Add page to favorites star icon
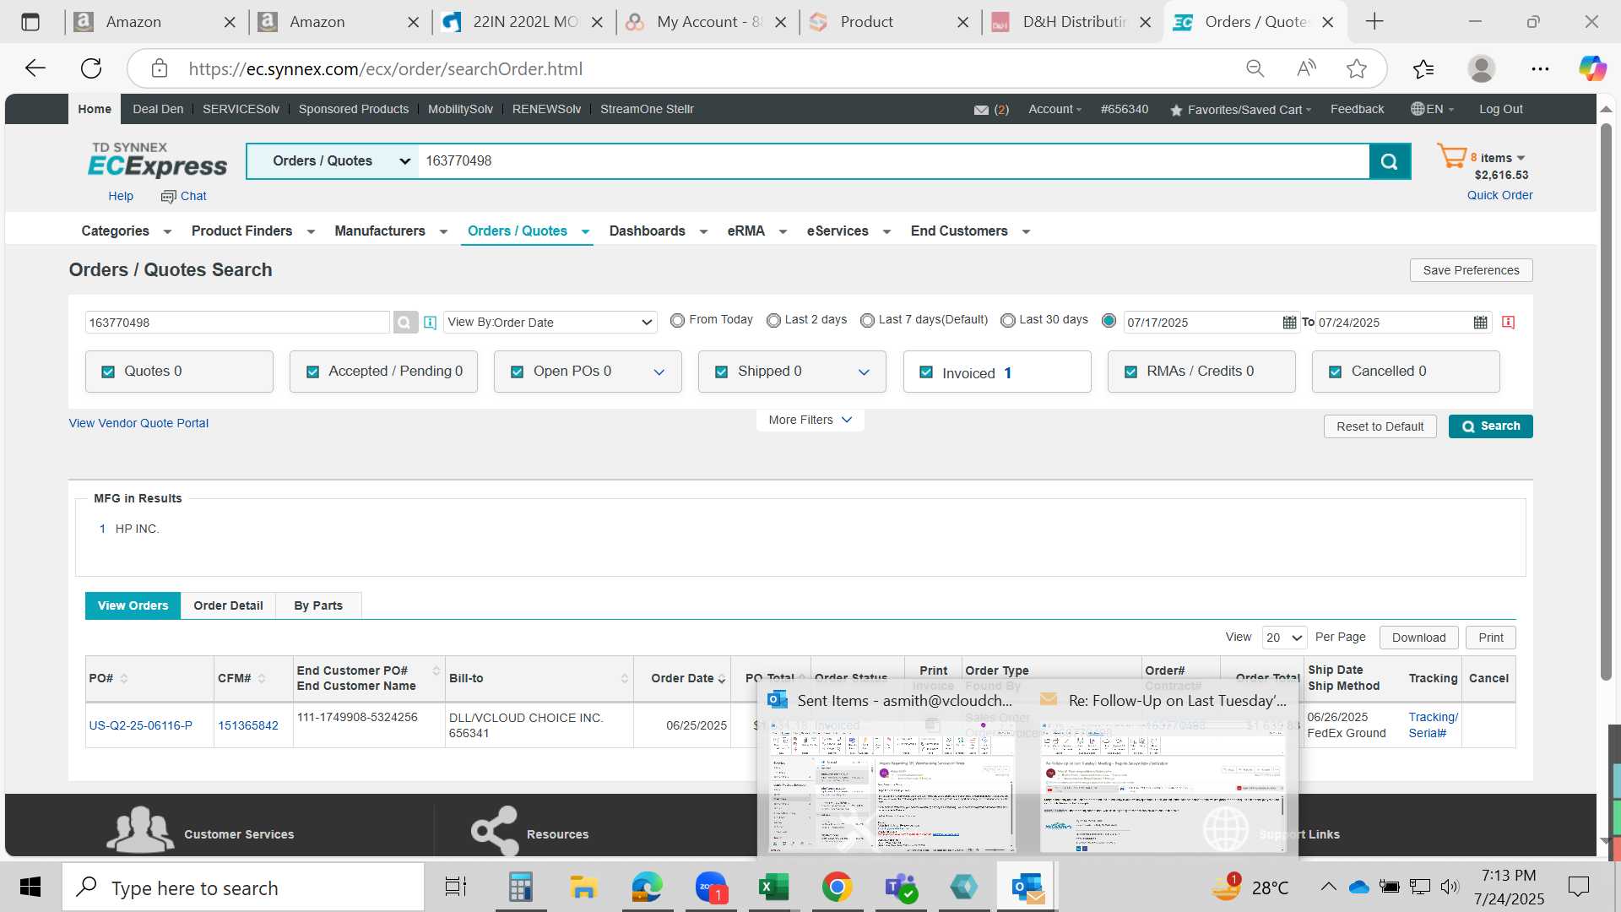This screenshot has width=1621, height=912. tap(1357, 68)
